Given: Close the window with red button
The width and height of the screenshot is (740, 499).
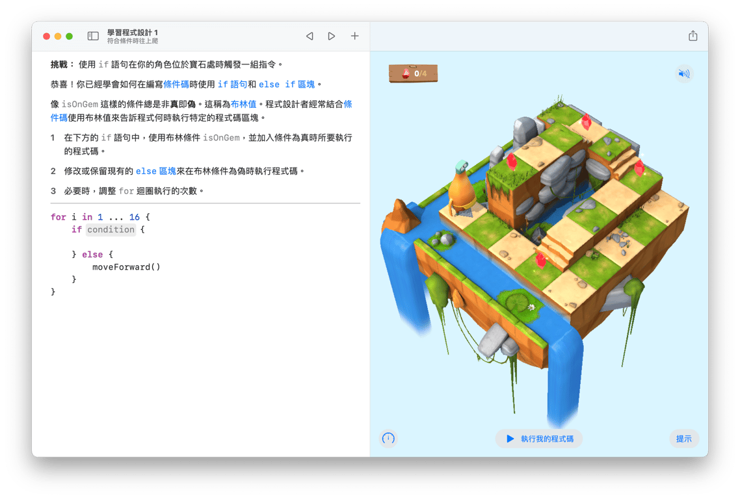Looking at the screenshot, I should coord(46,36).
